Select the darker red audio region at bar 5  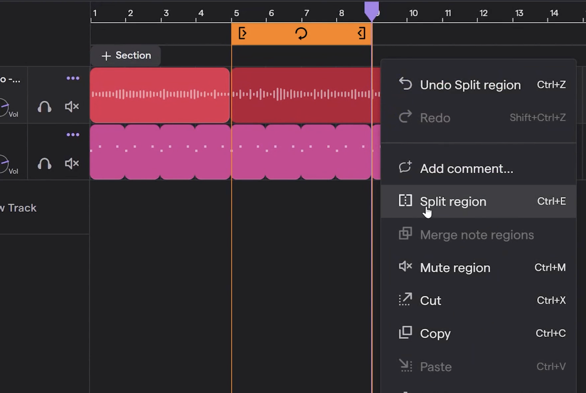click(306, 95)
